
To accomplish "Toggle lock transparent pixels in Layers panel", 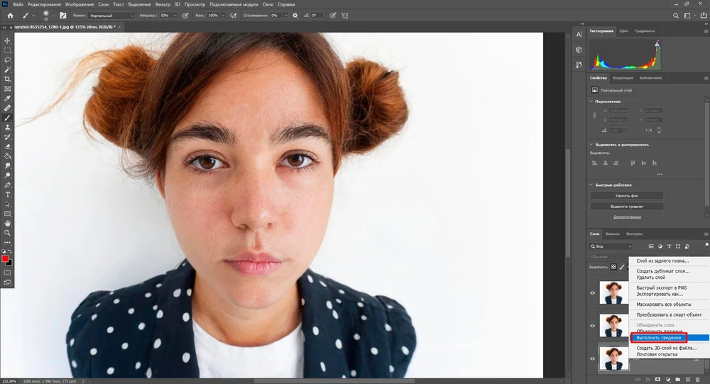I will [x=613, y=267].
